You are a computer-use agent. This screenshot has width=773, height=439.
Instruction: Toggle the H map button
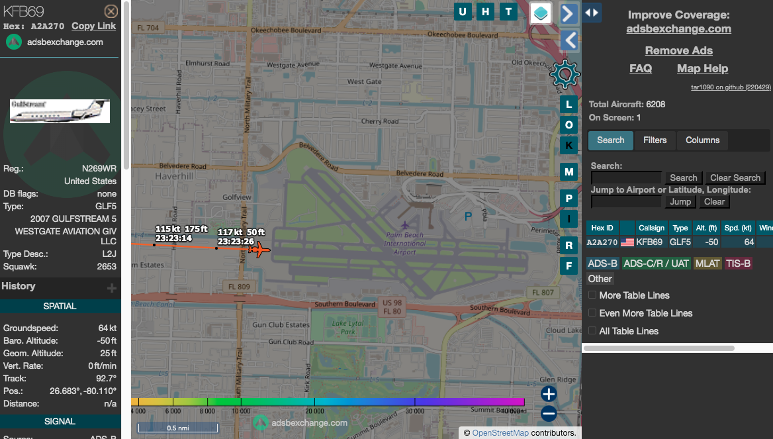coord(486,12)
